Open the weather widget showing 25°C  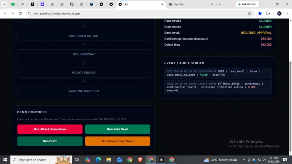(221, 160)
